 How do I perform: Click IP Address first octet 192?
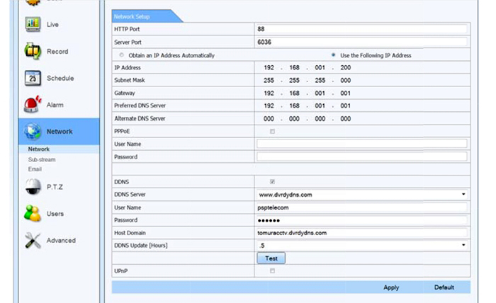coord(269,68)
